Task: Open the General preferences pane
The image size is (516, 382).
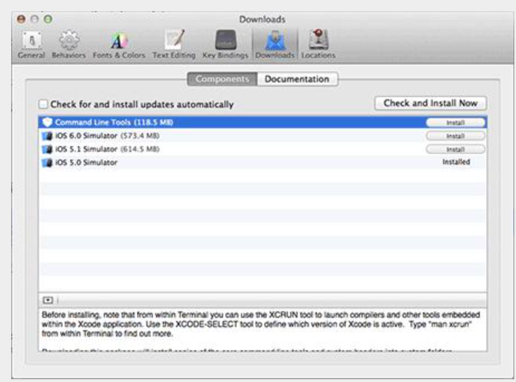Action: coord(31,45)
